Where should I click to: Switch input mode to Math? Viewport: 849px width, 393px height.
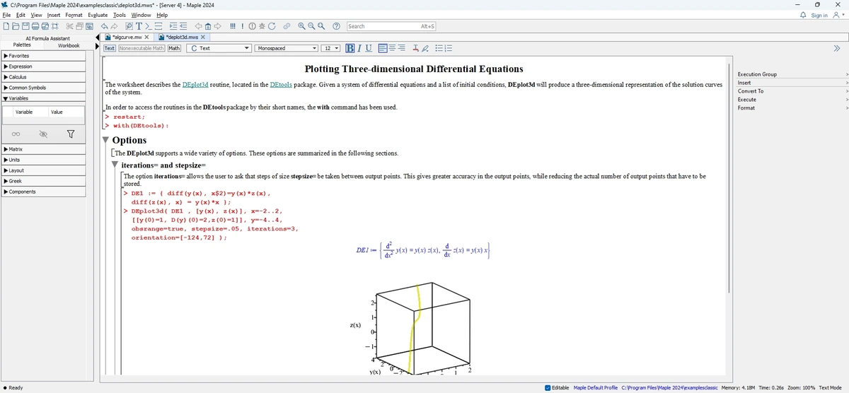(174, 48)
